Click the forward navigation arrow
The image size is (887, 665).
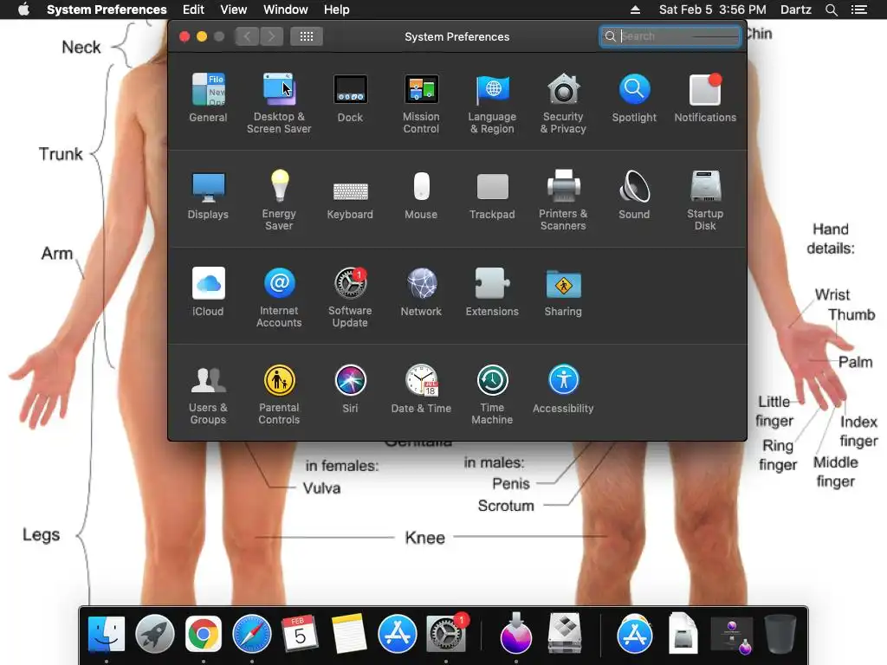(271, 36)
